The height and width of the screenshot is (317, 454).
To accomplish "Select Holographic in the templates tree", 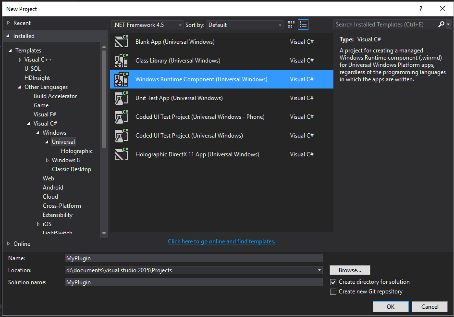I will 77,151.
